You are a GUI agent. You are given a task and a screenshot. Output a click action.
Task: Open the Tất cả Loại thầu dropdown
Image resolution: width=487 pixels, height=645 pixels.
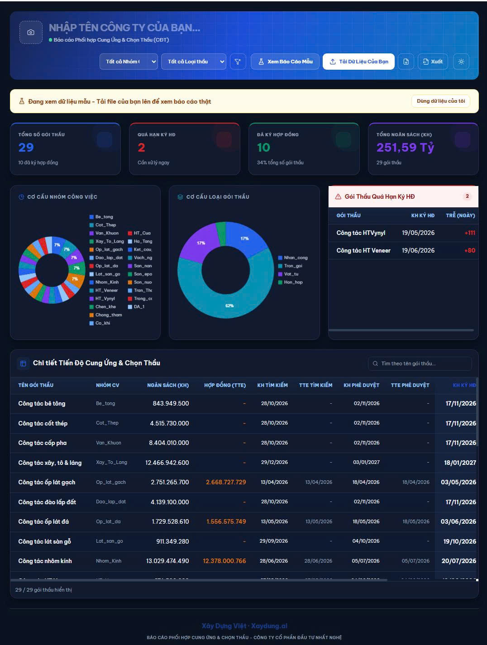pos(194,62)
